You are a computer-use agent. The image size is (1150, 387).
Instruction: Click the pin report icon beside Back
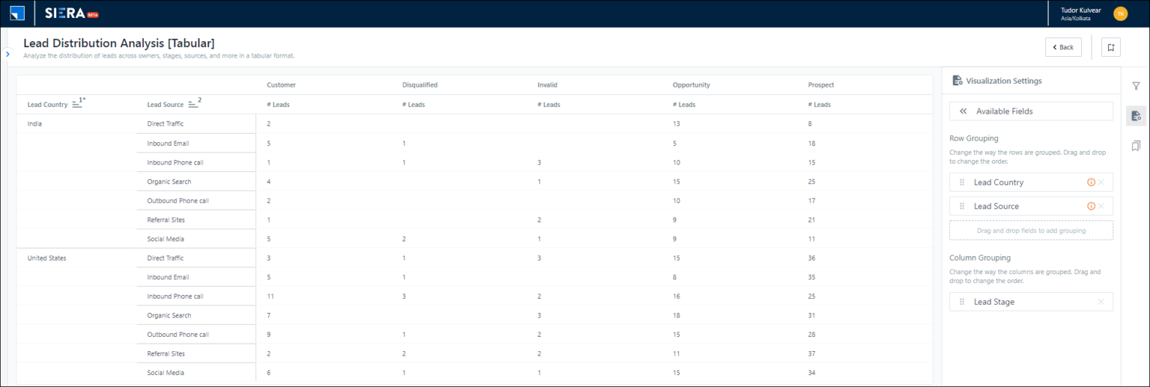click(x=1110, y=47)
